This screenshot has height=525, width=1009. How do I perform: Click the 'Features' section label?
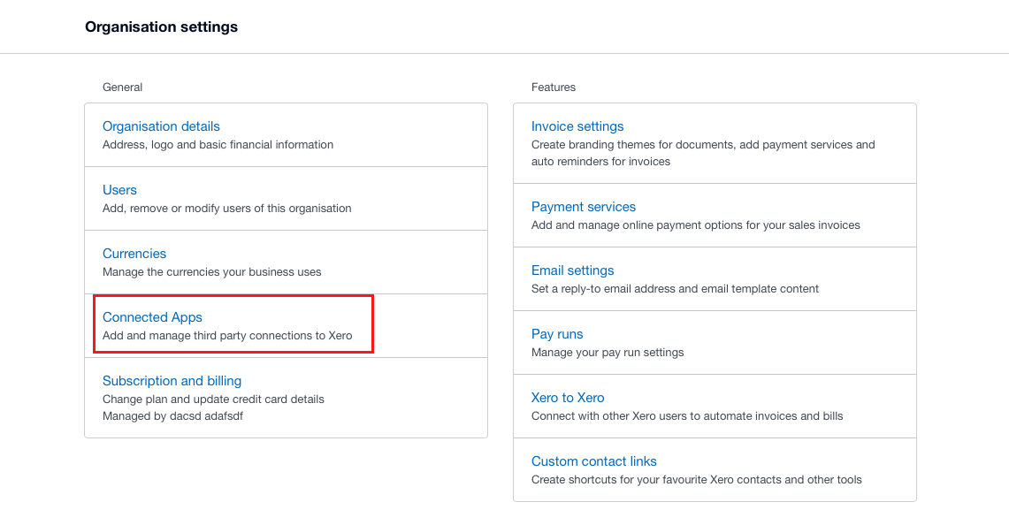554,87
